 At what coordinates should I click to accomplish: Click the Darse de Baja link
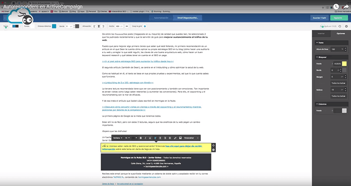pyautogui.click(x=108, y=184)
